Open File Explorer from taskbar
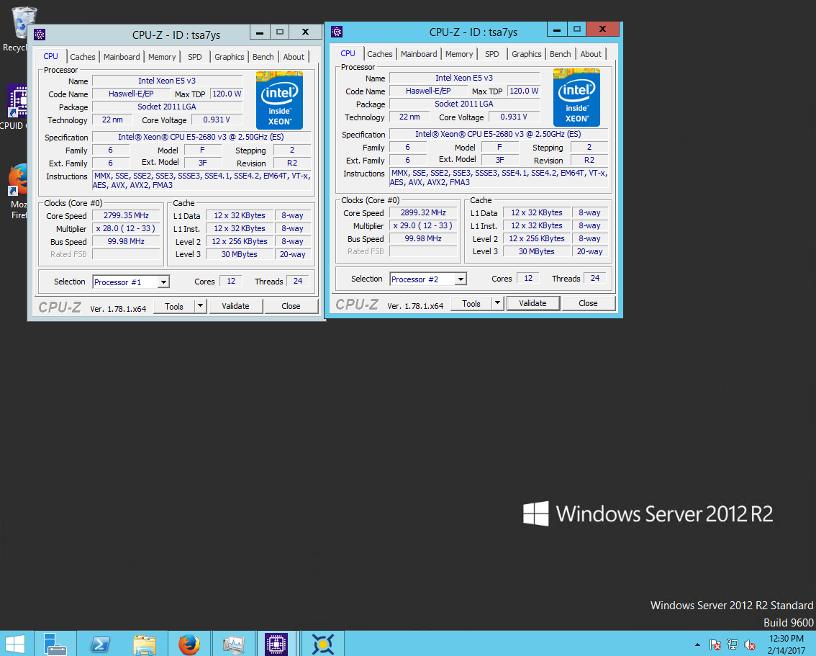 tap(144, 644)
